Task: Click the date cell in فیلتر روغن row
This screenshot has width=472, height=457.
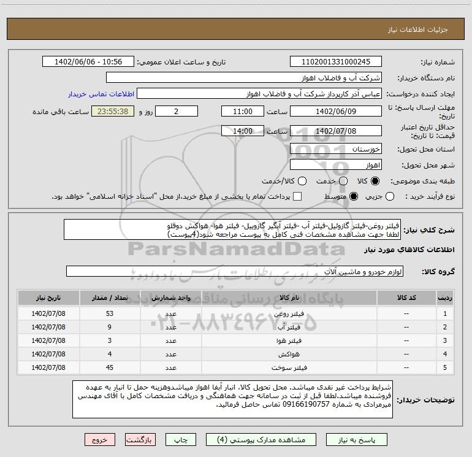Action: (48, 313)
